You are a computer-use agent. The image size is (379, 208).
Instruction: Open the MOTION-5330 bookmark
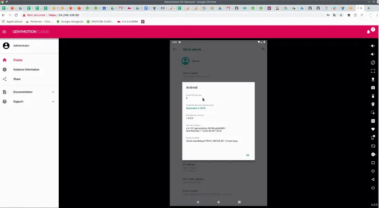pyautogui.click(x=100, y=21)
